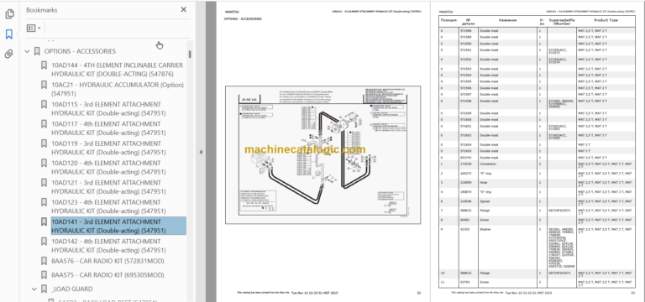Click page number 52 in footer
The height and width of the screenshot is (302, 645).
(x=419, y=293)
